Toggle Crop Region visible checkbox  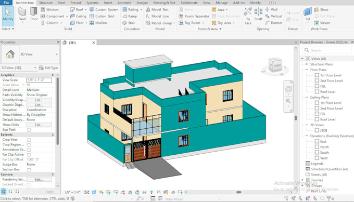[x=29, y=145]
